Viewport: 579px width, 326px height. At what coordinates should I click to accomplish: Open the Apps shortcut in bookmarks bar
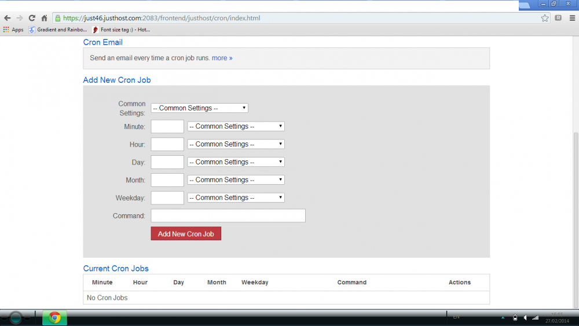(x=13, y=30)
